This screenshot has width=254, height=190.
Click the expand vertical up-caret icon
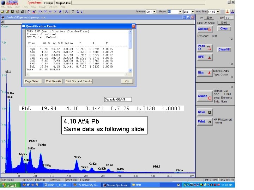(50, 12)
